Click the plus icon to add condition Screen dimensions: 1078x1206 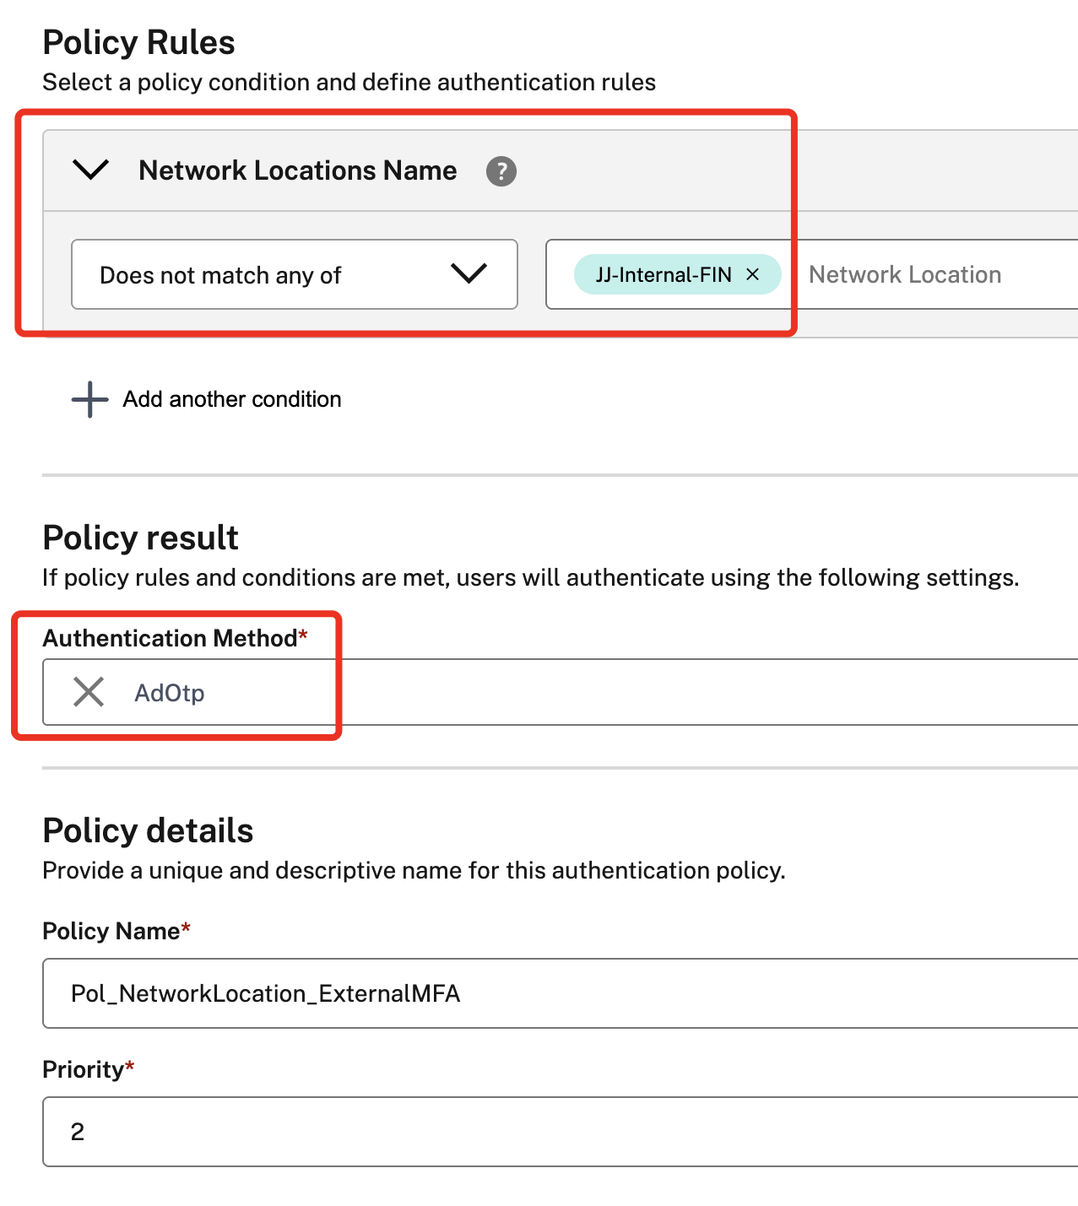tap(89, 399)
